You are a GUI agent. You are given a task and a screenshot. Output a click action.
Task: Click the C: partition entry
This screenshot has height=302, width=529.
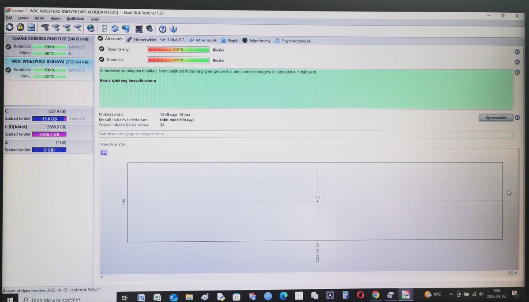48,115
